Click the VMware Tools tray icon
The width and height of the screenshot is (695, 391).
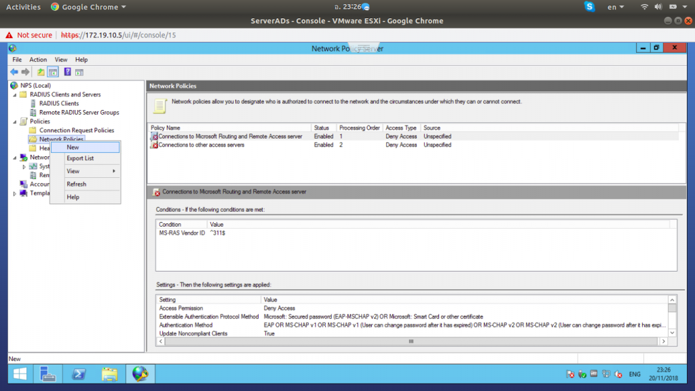coord(594,374)
